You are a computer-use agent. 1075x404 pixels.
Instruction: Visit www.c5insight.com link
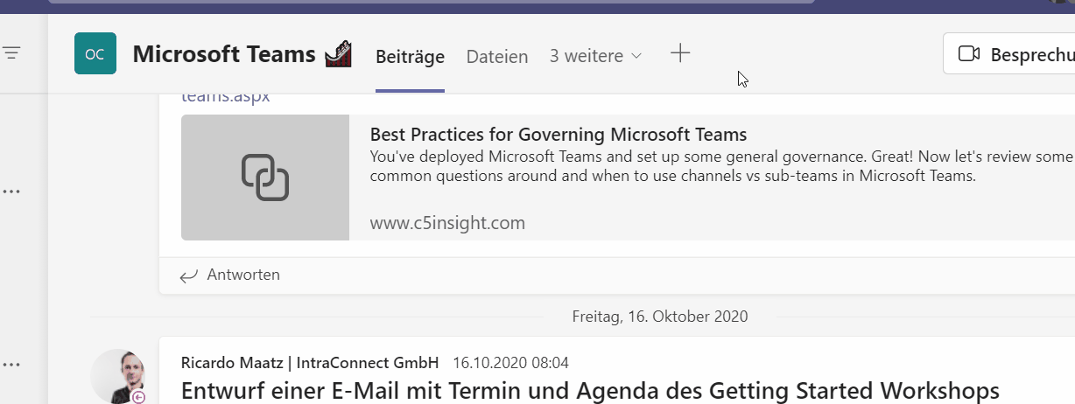(447, 223)
